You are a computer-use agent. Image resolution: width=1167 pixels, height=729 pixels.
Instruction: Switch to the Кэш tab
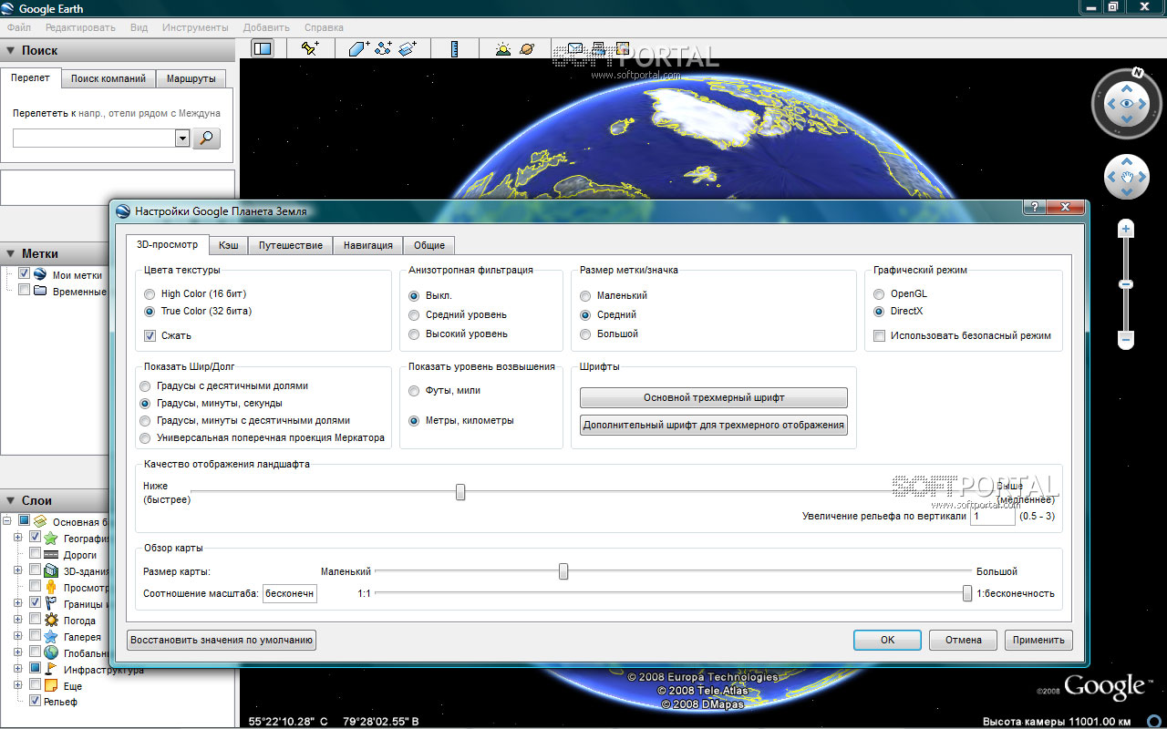point(229,245)
